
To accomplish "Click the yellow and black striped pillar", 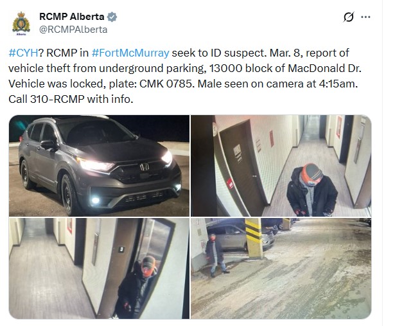I will [x=254, y=239].
